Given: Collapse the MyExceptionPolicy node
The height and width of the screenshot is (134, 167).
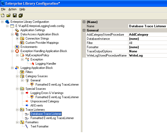Looking at the screenshot, I should pos(17,55).
